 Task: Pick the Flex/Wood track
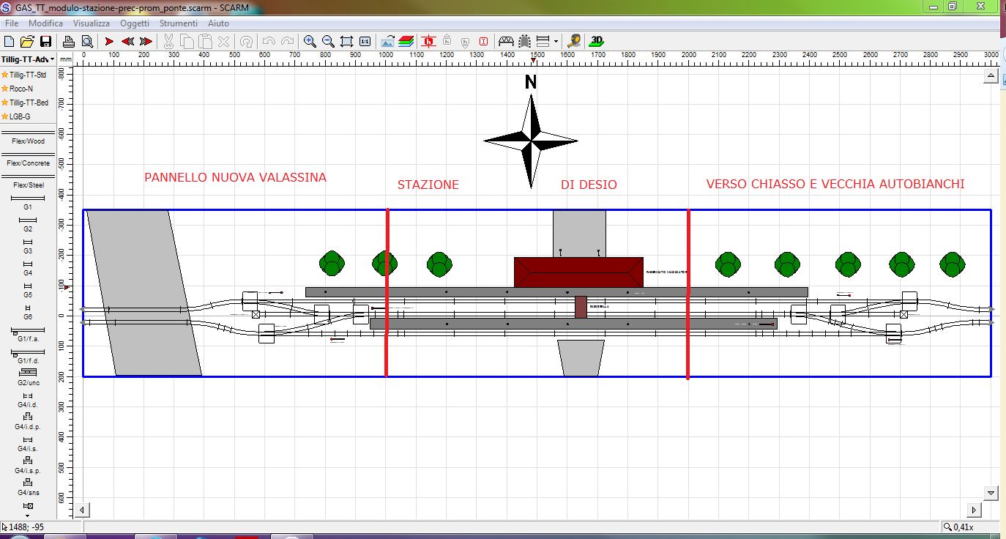point(28,138)
